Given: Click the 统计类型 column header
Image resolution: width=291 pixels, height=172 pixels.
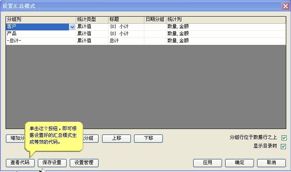Looking at the screenshot, I should click(x=92, y=19).
